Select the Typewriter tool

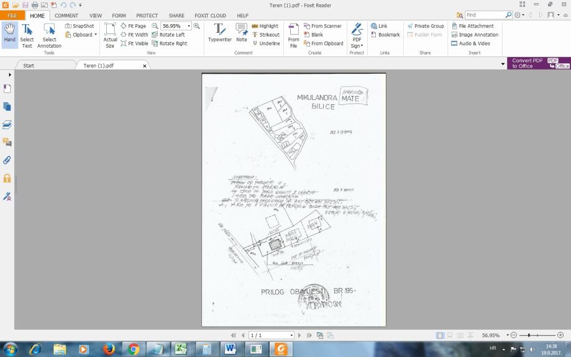pyautogui.click(x=219, y=33)
